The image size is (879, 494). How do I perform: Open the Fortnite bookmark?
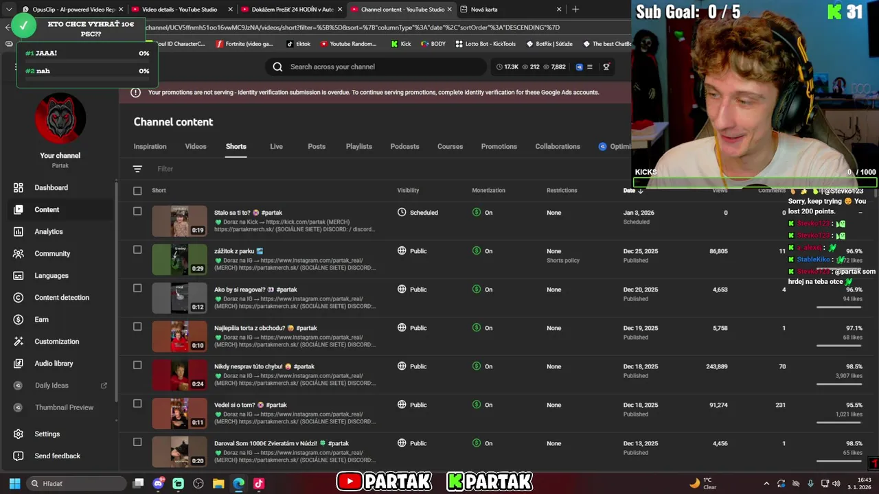[244, 44]
